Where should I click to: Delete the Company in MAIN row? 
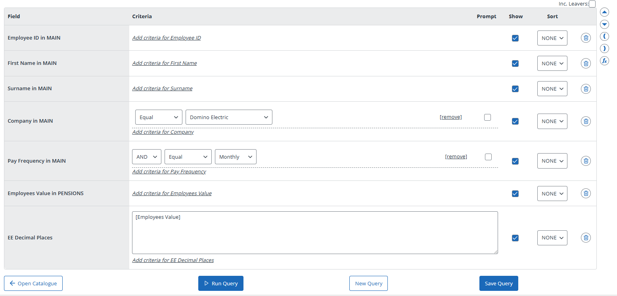pyautogui.click(x=586, y=121)
